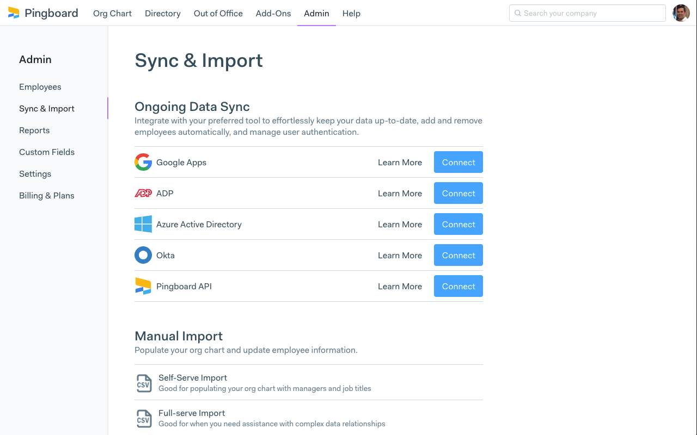
Task: Click the company search input field
Action: [587, 13]
